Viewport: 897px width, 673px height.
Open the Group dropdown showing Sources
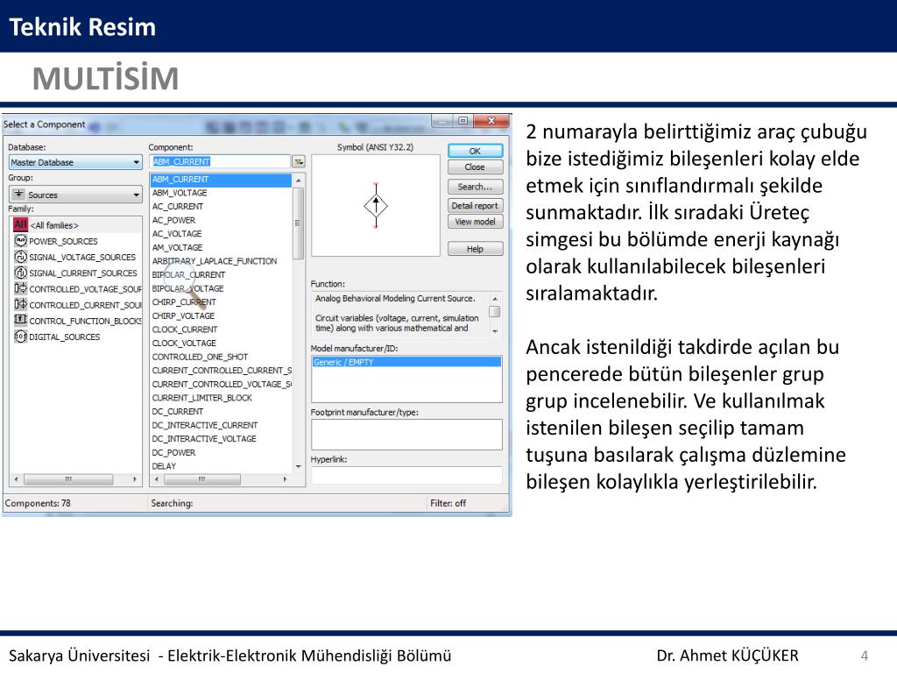point(75,195)
